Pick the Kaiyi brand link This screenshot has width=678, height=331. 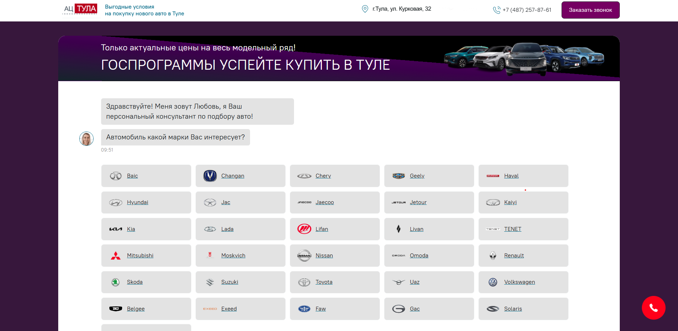pyautogui.click(x=510, y=202)
